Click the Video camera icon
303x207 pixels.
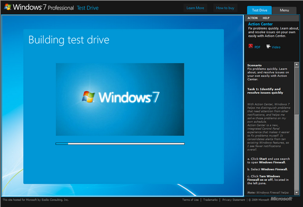tap(268, 46)
